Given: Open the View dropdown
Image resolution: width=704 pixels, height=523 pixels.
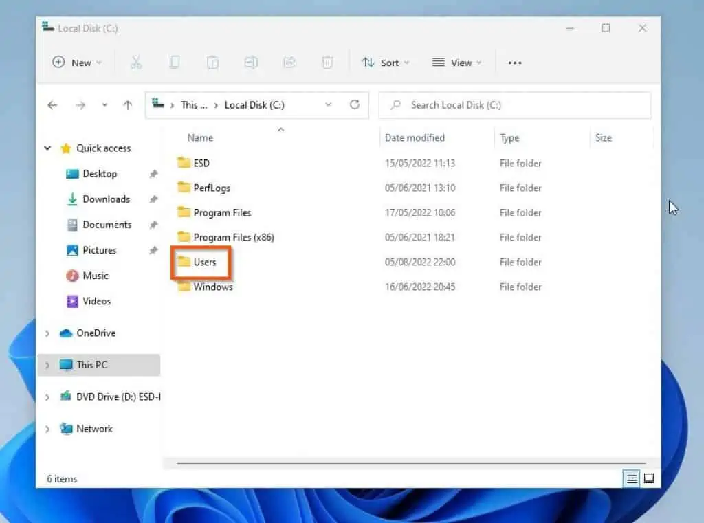Looking at the screenshot, I should [x=456, y=63].
